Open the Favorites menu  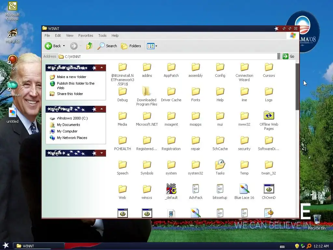(86, 35)
